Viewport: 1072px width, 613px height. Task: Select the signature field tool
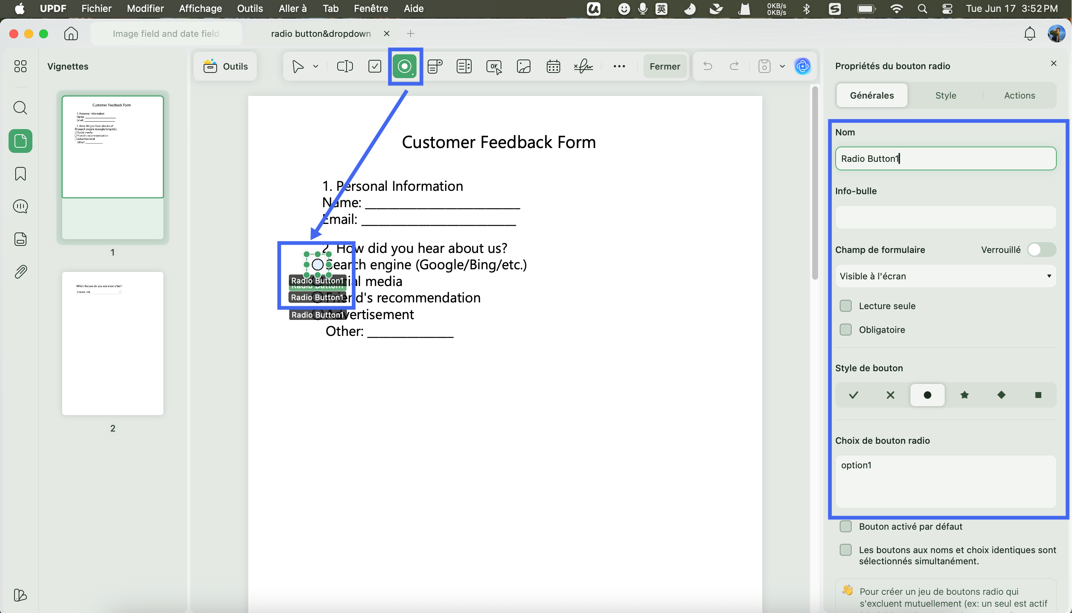tap(583, 66)
